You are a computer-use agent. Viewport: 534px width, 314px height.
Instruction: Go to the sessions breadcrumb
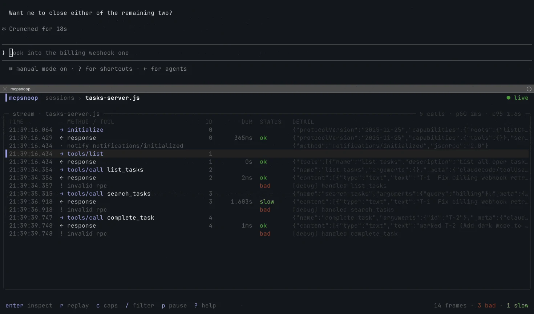[x=60, y=98]
